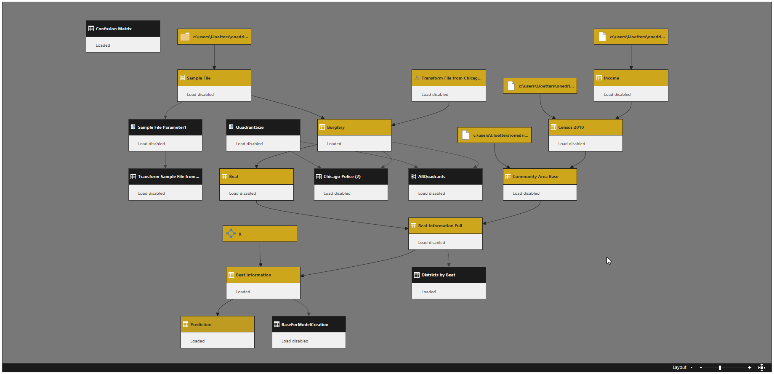The image size is (774, 374).
Task: Click the folder source node path text
Action: click(x=221, y=37)
